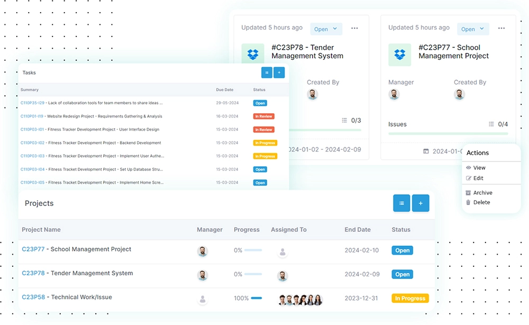Click the trash icon beside Delete in Actions
This screenshot has width=529, height=325.
coord(469,202)
